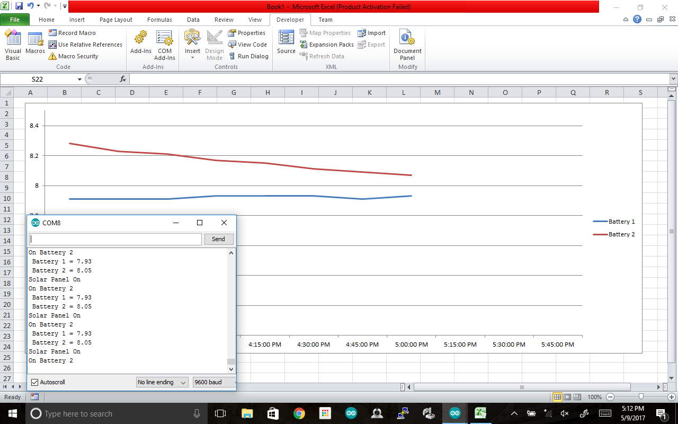Minimize the ribbon with caret icon
678x424 pixels.
pyautogui.click(x=626, y=20)
